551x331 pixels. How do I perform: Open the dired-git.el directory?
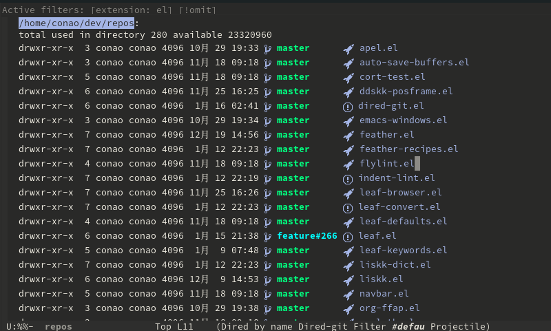point(391,105)
